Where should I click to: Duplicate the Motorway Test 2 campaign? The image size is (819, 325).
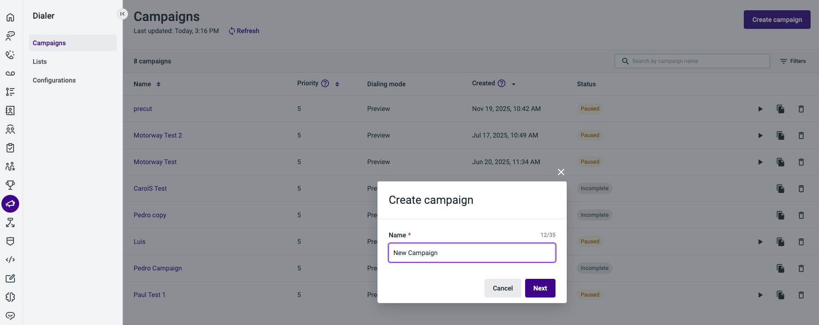(x=781, y=136)
